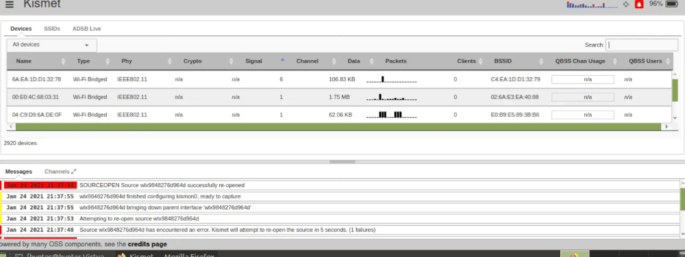Sort by the QBSS Chan Usage column

(x=580, y=62)
